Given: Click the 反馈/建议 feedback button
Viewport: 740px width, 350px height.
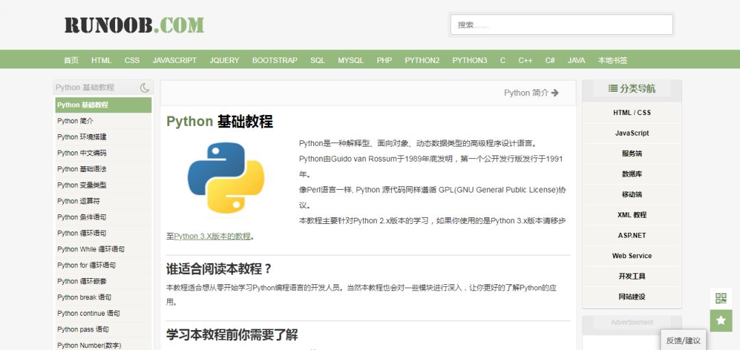Looking at the screenshot, I should coord(683,340).
